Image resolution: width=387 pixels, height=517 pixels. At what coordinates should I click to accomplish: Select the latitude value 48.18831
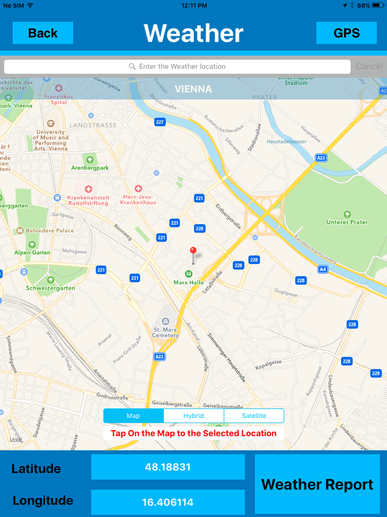(x=168, y=467)
